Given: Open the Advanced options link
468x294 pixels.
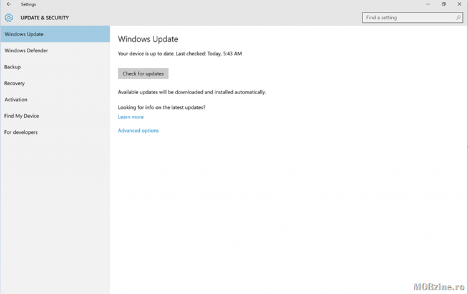Looking at the screenshot, I should pos(138,130).
